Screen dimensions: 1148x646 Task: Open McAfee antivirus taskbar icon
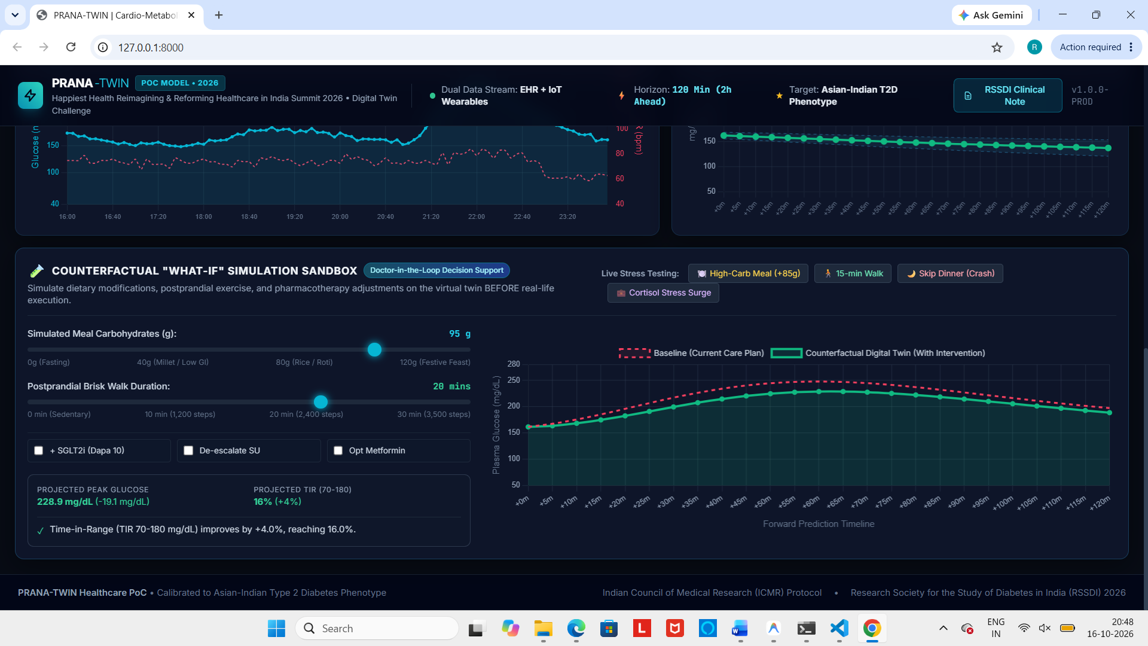tap(674, 628)
